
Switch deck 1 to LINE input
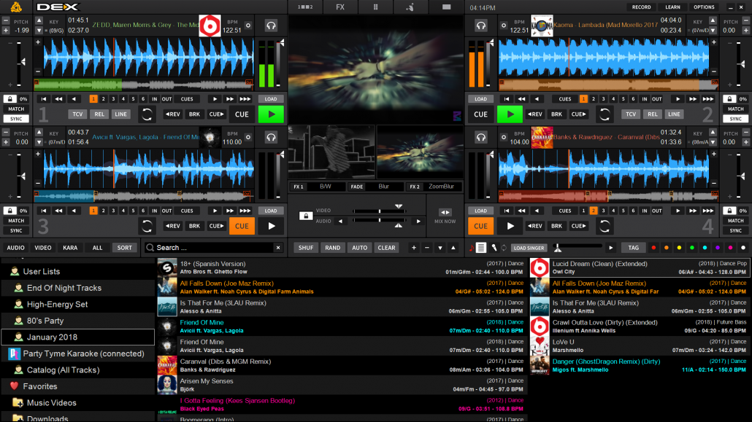point(121,114)
